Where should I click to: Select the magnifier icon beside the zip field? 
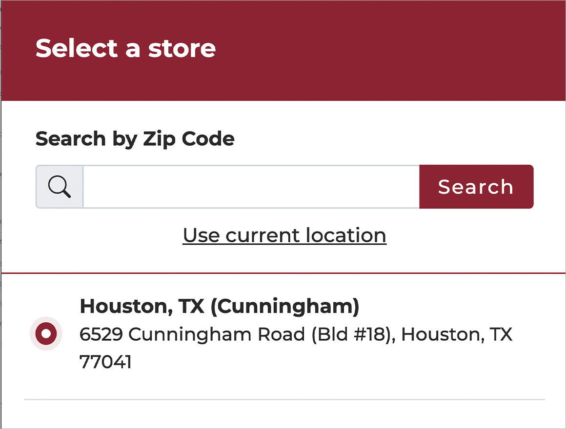click(59, 187)
